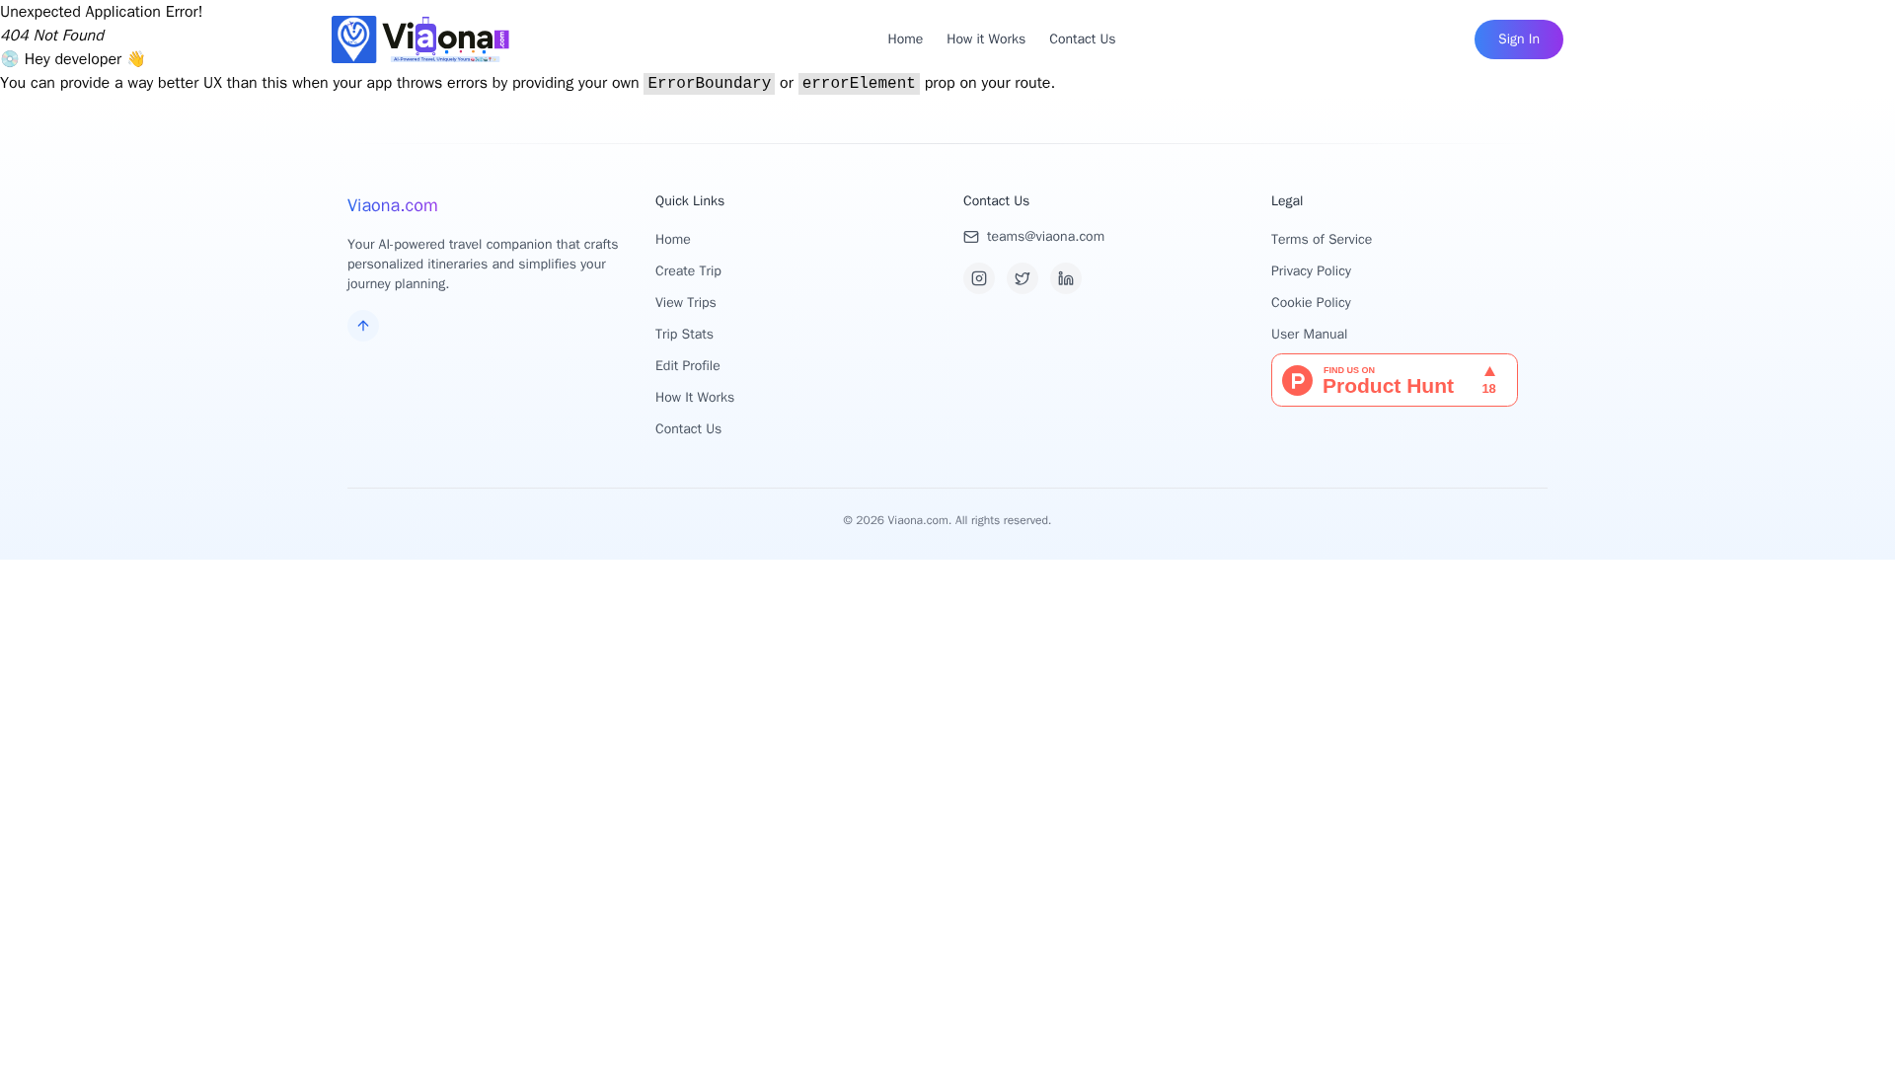Open Home in the top navigation
Image resolution: width=1895 pixels, height=1066 pixels.
pos(904,39)
